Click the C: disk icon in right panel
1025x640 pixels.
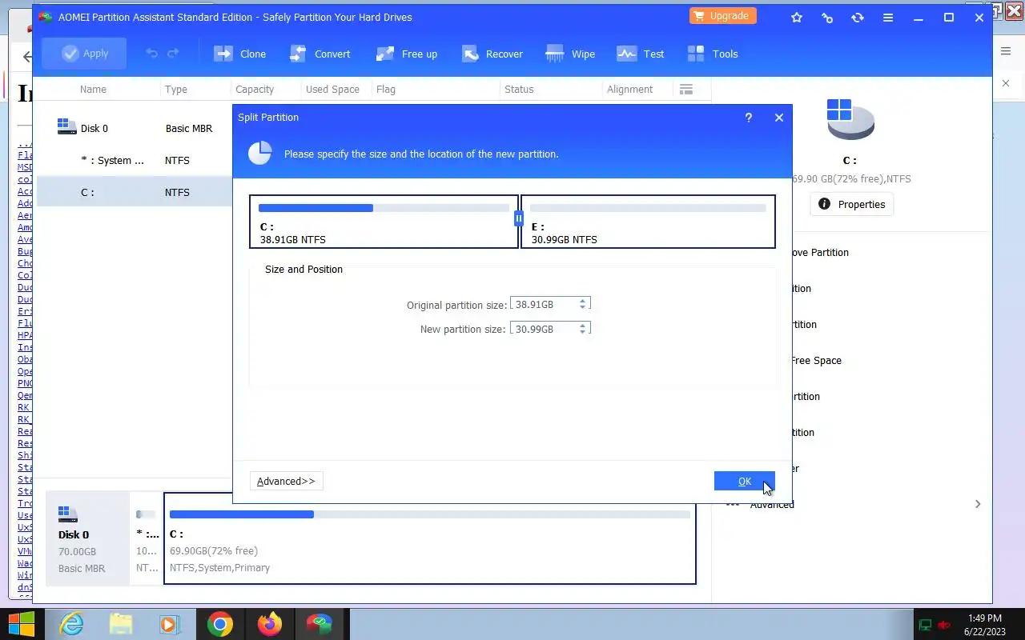click(x=850, y=120)
